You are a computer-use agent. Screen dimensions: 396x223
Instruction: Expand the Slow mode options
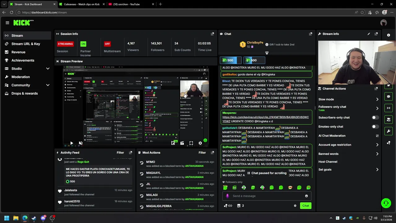tap(377, 99)
